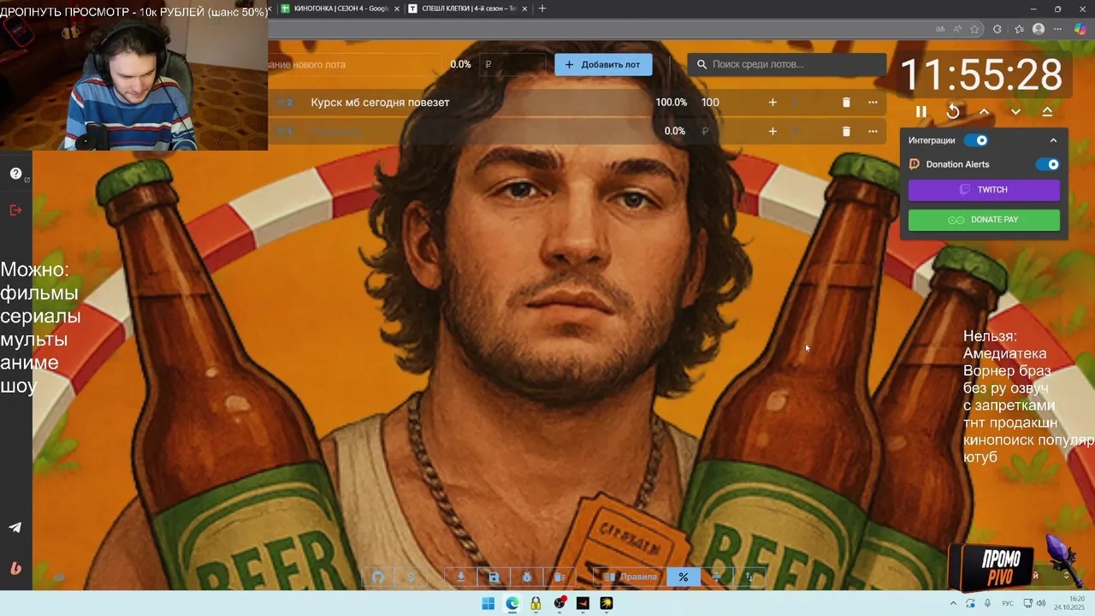Toggle the Интеграции switch
1095x616 pixels.
point(976,140)
